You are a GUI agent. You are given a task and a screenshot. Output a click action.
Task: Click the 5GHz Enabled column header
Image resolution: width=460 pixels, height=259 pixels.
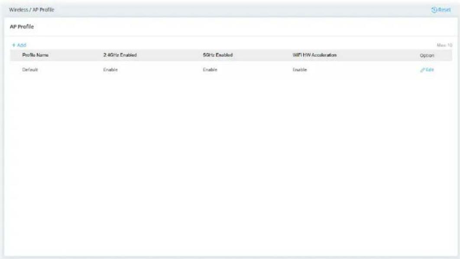point(218,55)
